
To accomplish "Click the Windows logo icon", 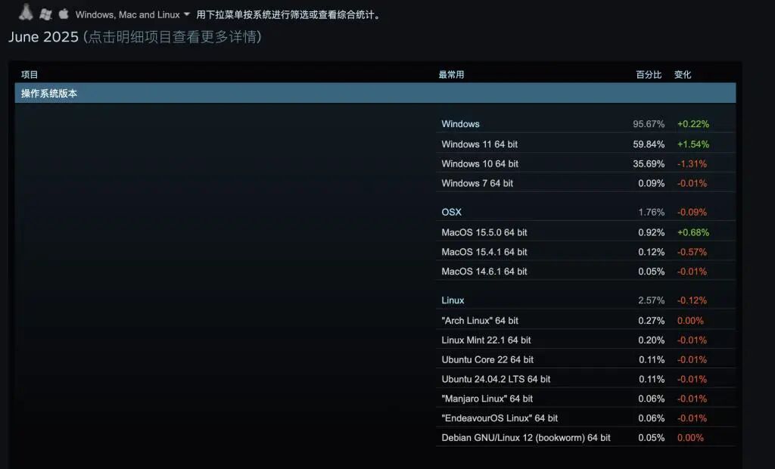I will coord(45,14).
